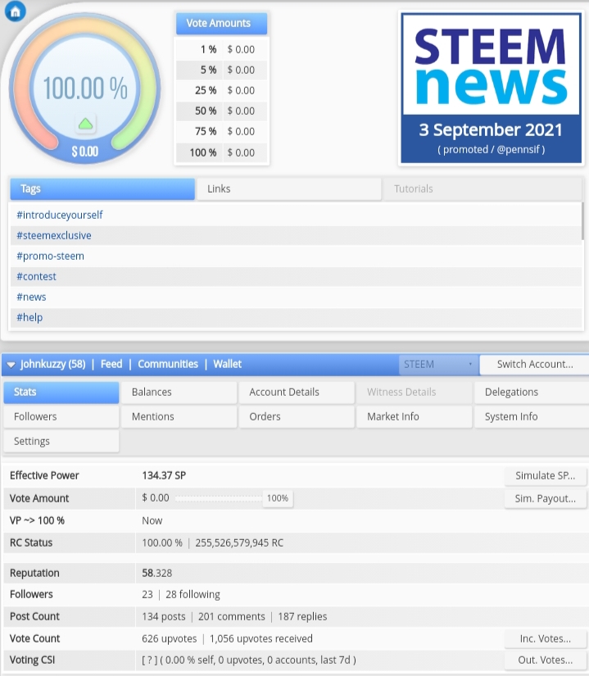Click the 255,526,579,945 RC value
The image size is (589, 676).
click(239, 543)
